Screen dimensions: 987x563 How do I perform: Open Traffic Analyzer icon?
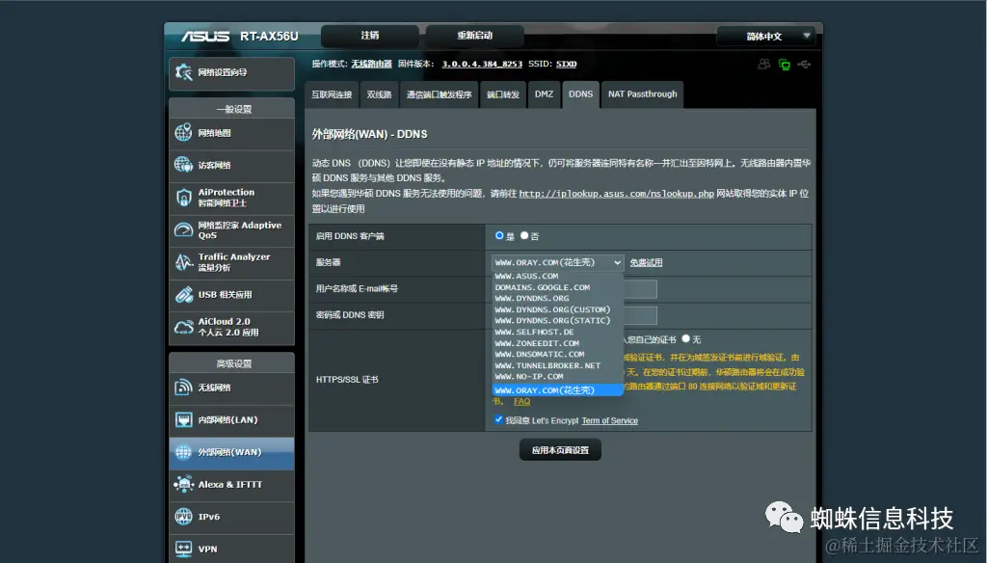tap(183, 262)
